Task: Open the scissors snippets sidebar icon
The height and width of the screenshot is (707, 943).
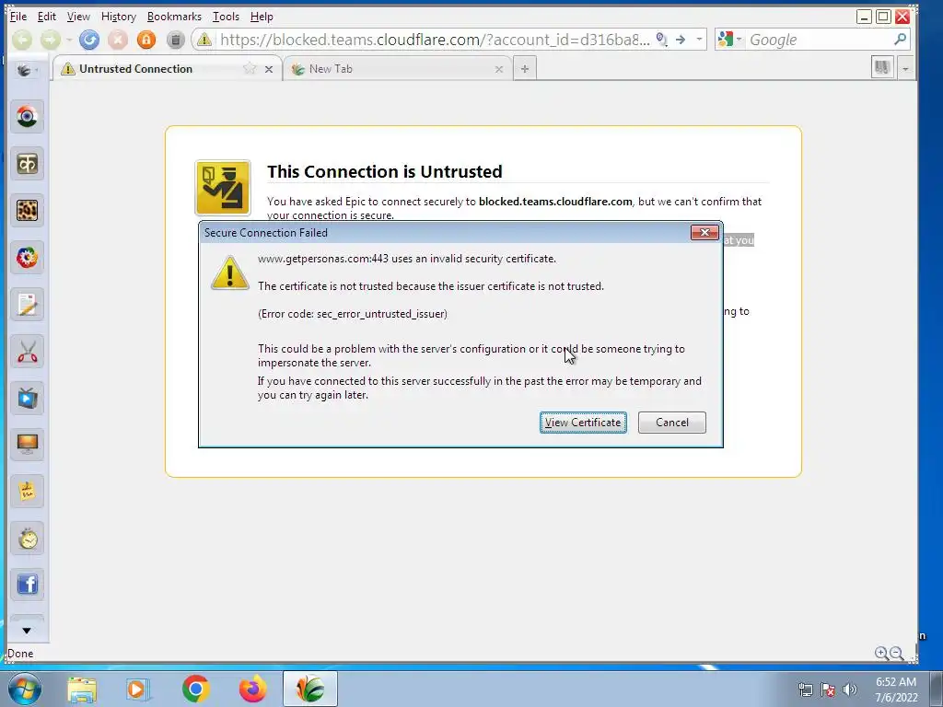Action: (x=27, y=351)
